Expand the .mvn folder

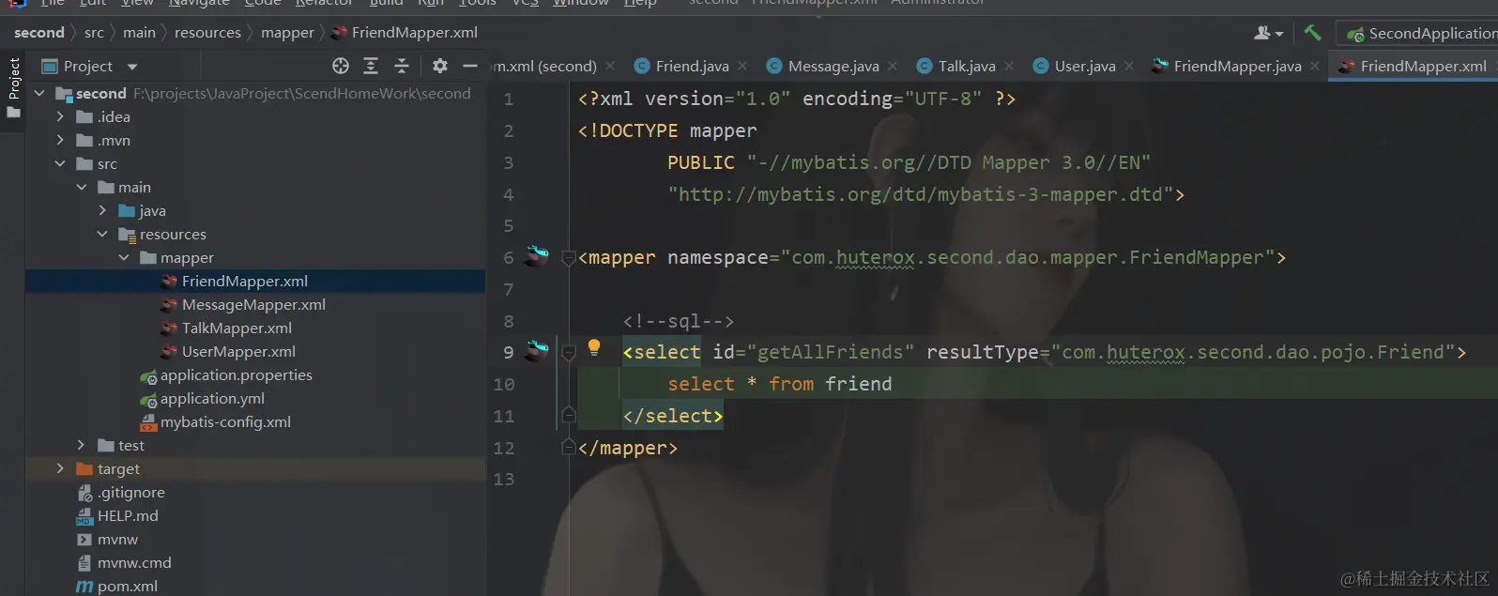tap(60, 140)
